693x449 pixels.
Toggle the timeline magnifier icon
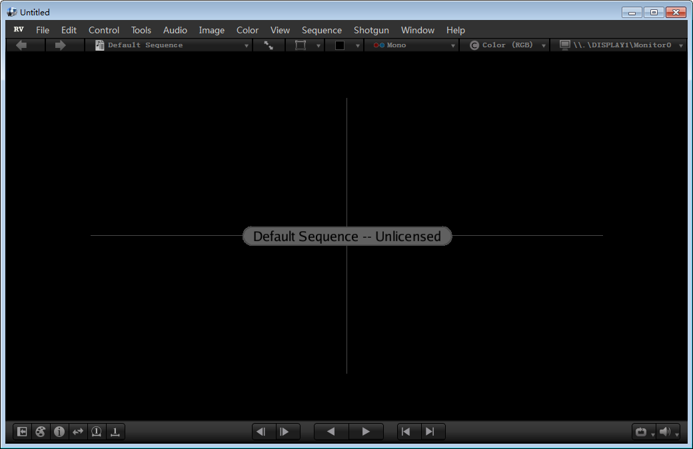pyautogui.click(x=97, y=432)
